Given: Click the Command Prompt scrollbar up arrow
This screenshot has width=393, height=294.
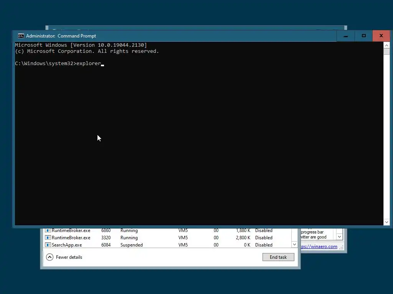Looking at the screenshot, I should coord(386,45).
